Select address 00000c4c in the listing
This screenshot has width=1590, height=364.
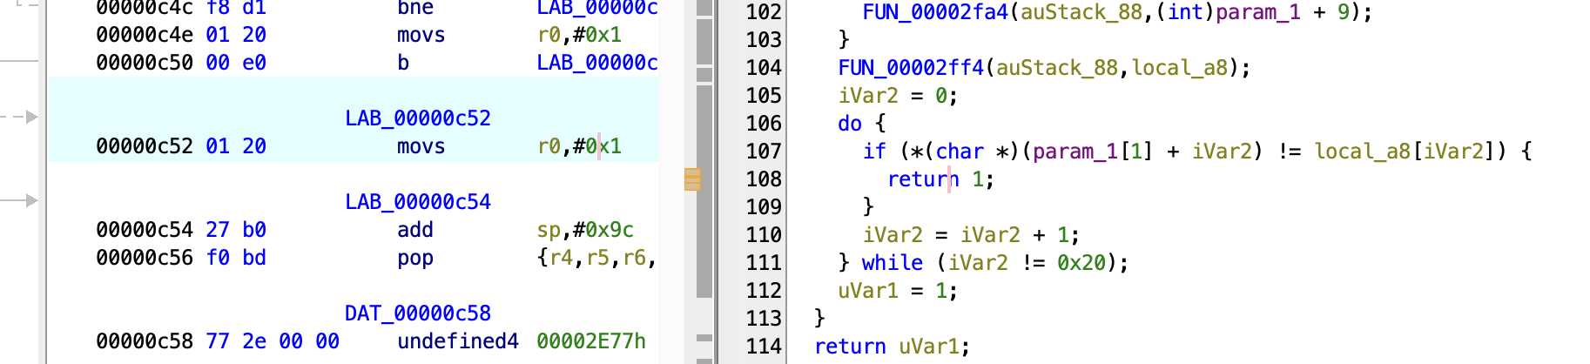[145, 9]
